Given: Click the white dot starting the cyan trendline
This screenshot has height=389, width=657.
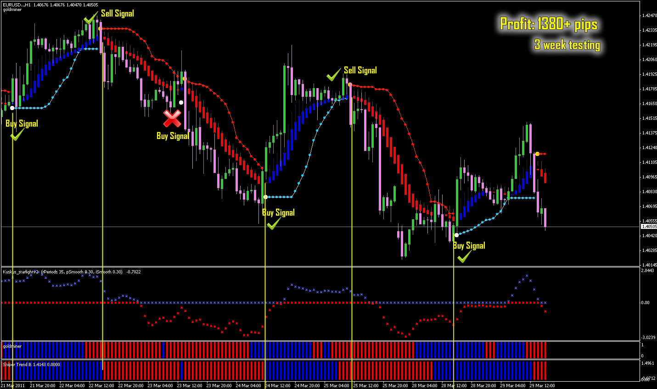Looking at the screenshot, I should pos(11,107).
